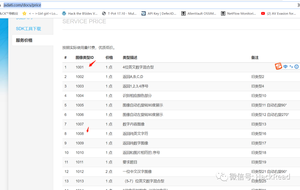The image size is (300, 190).
Task: Open the API Key DefectDojo bookmark
Action: [x=159, y=13]
